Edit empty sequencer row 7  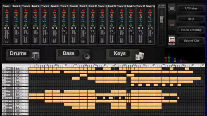18,88
